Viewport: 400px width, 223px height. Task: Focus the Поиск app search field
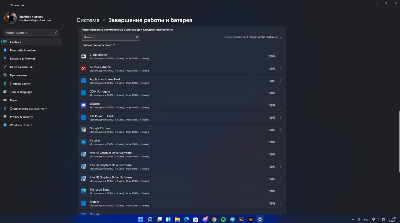coord(110,37)
